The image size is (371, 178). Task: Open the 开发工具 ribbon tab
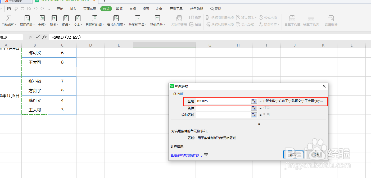[176, 9]
